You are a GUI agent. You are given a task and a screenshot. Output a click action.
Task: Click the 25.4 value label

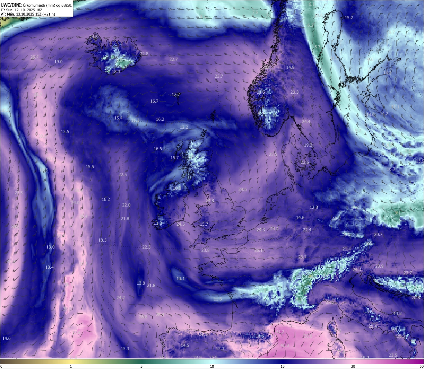pos(373,326)
